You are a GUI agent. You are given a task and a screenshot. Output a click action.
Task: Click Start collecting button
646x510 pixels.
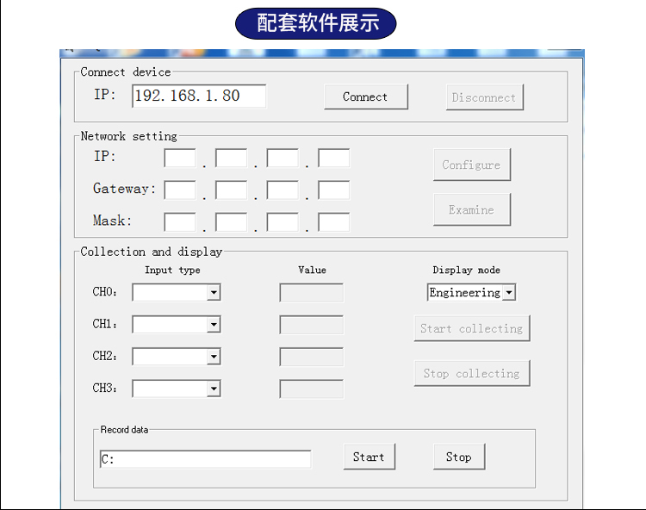tap(472, 328)
